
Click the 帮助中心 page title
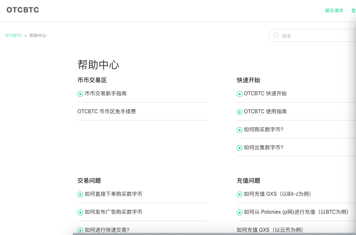[98, 64]
